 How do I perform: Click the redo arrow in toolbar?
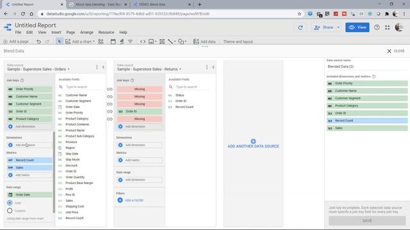47,42
